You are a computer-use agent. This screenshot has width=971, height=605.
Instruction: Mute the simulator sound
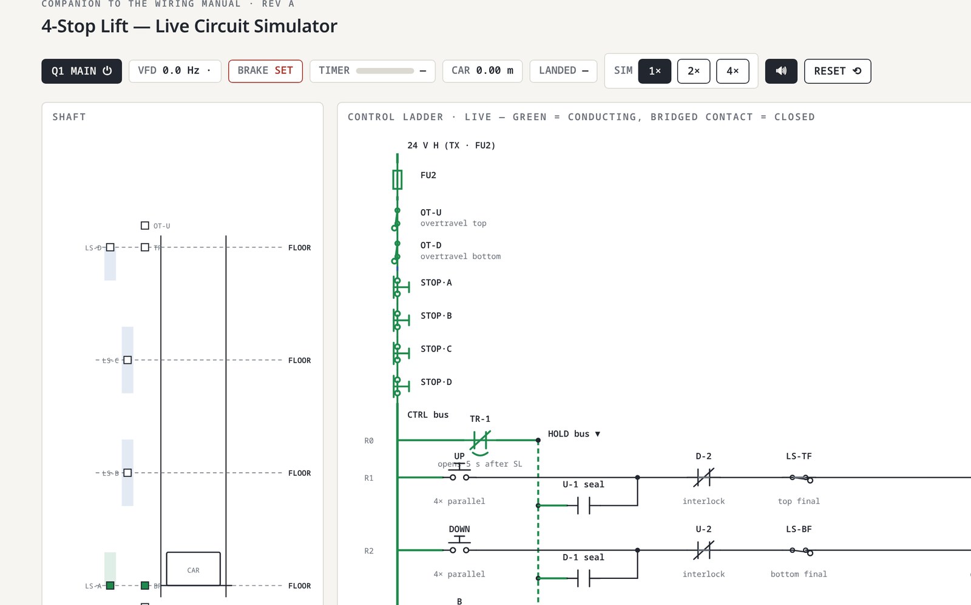click(x=781, y=71)
